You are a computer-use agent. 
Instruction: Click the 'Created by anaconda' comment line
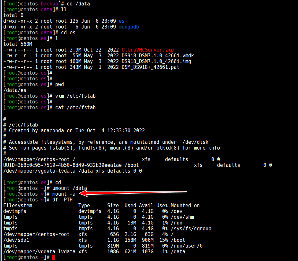click(x=74, y=131)
